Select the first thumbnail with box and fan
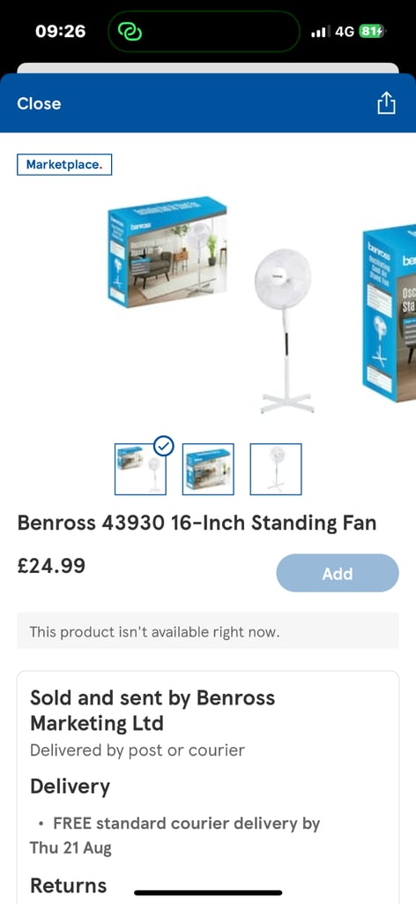The height and width of the screenshot is (904, 416). (140, 470)
